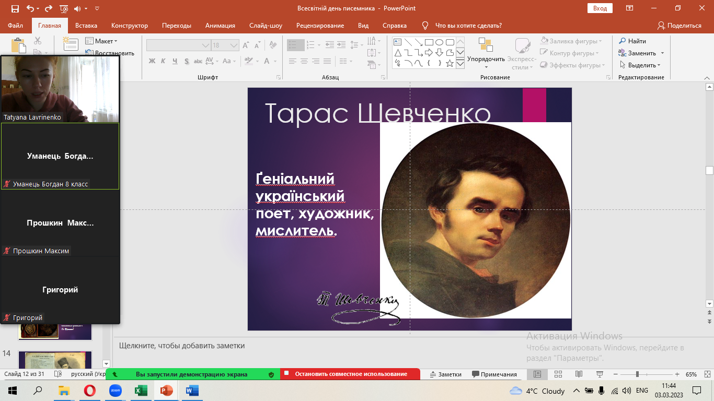Toggle strikethrough abc formatting
Image resolution: width=714 pixels, height=401 pixels.
198,61
